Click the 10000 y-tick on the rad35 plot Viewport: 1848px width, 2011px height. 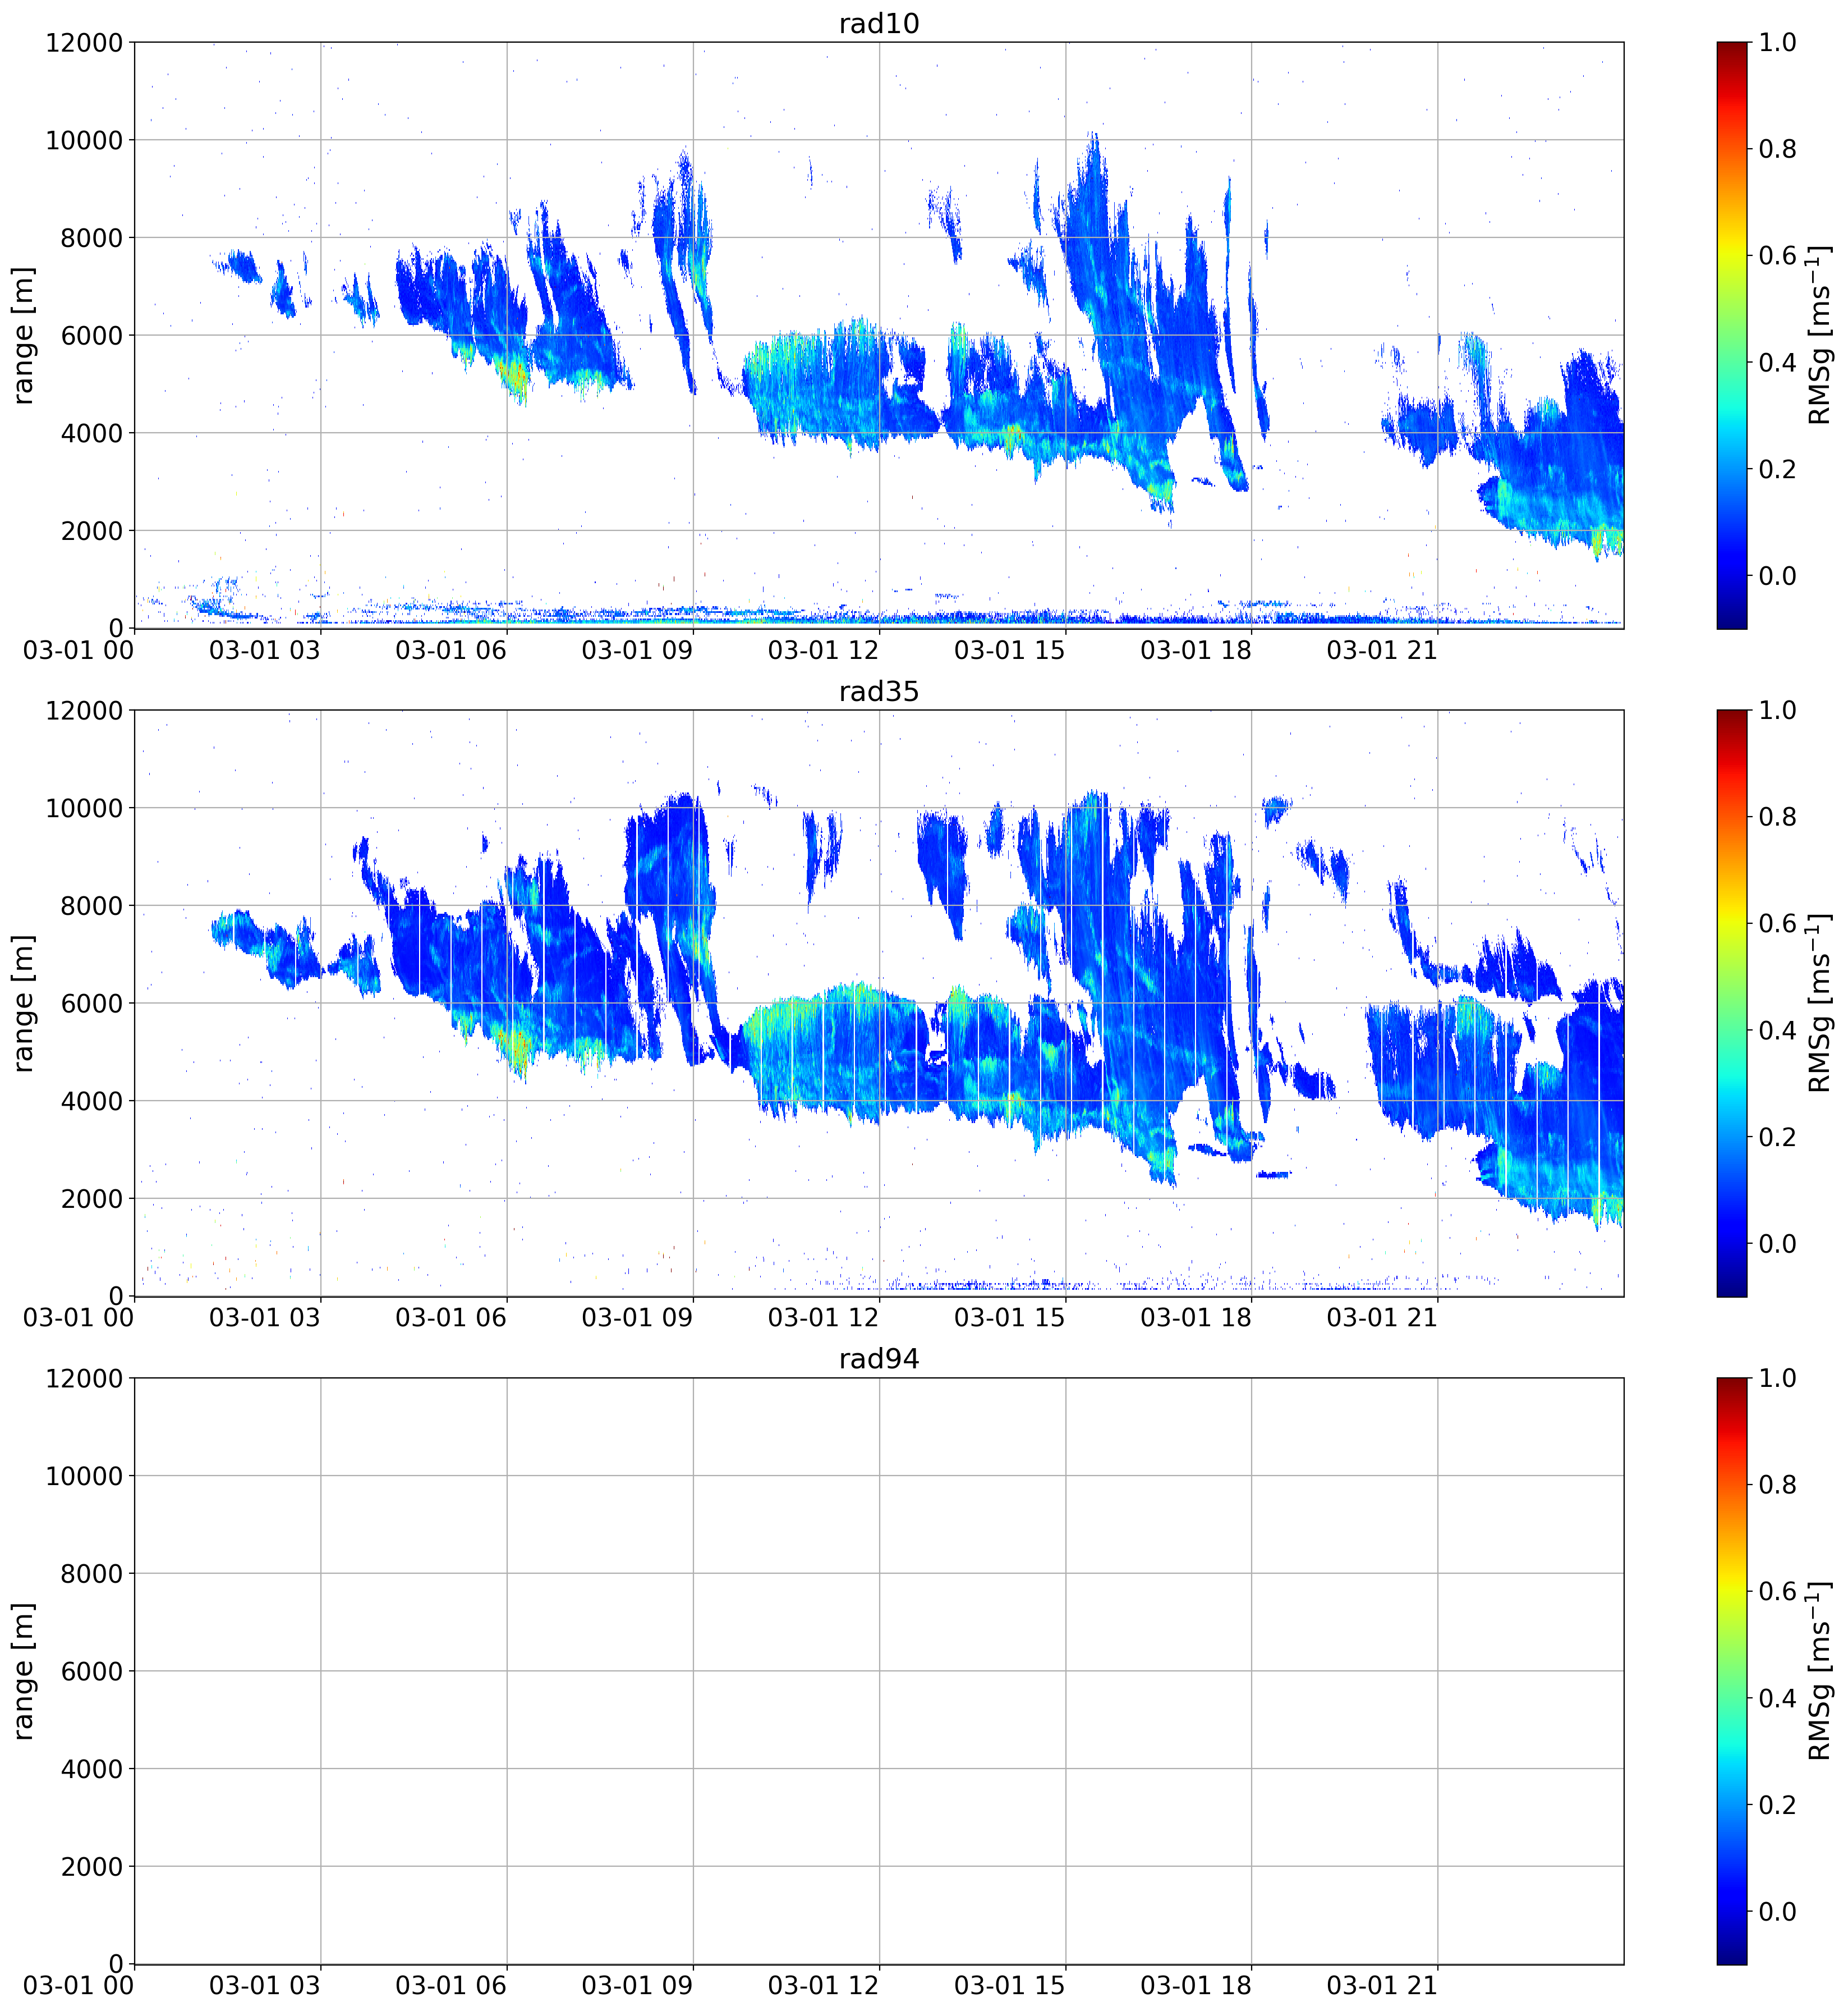click(84, 808)
